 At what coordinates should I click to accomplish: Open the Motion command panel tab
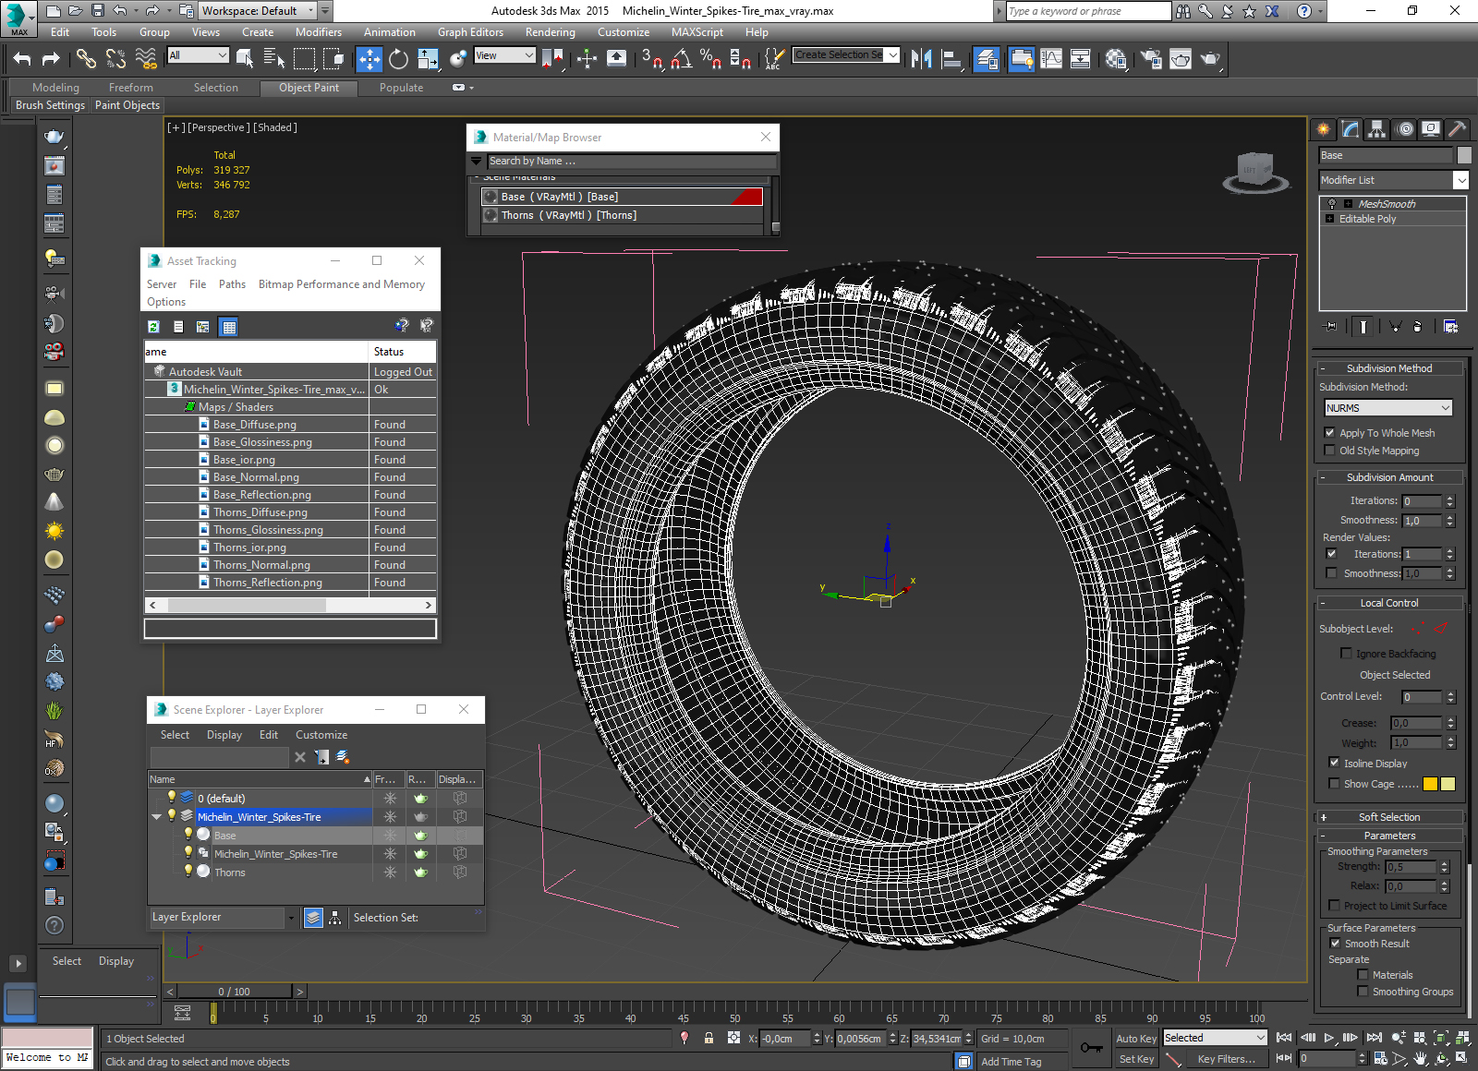tap(1405, 129)
